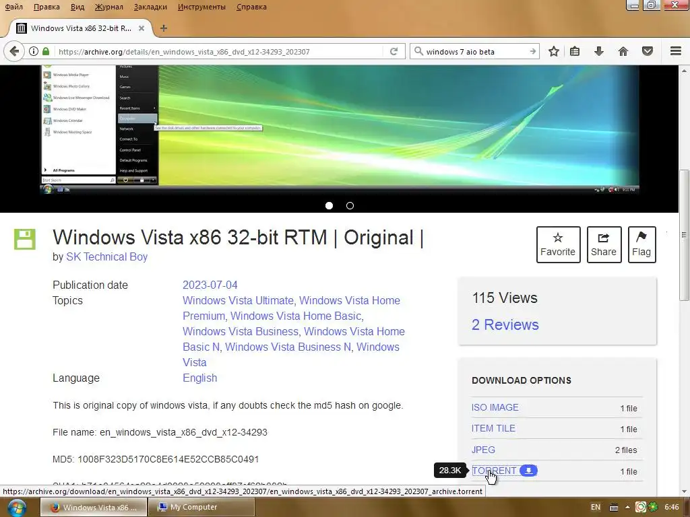Select the Windows Vista x86 browser tab
This screenshot has width=690, height=517.
pyautogui.click(x=81, y=28)
